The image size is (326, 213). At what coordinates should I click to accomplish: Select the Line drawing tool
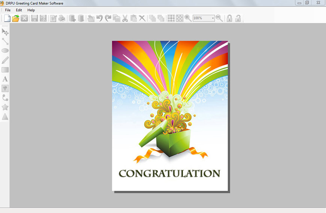pos(5,41)
